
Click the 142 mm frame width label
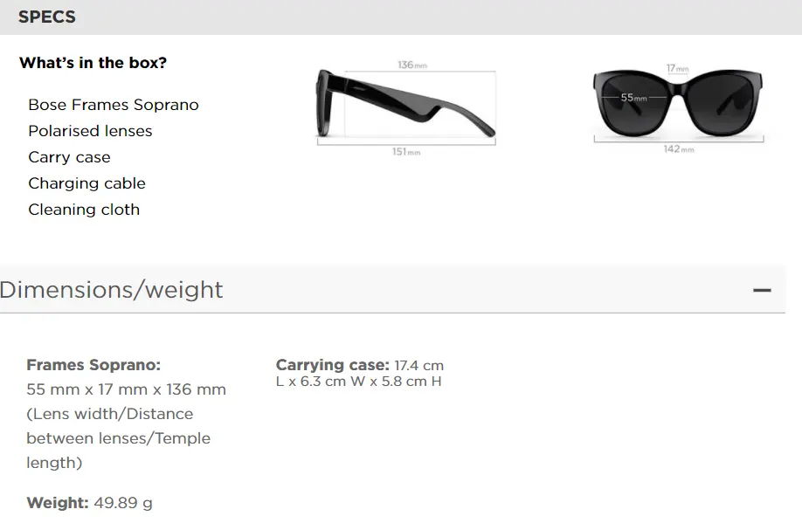(x=678, y=149)
